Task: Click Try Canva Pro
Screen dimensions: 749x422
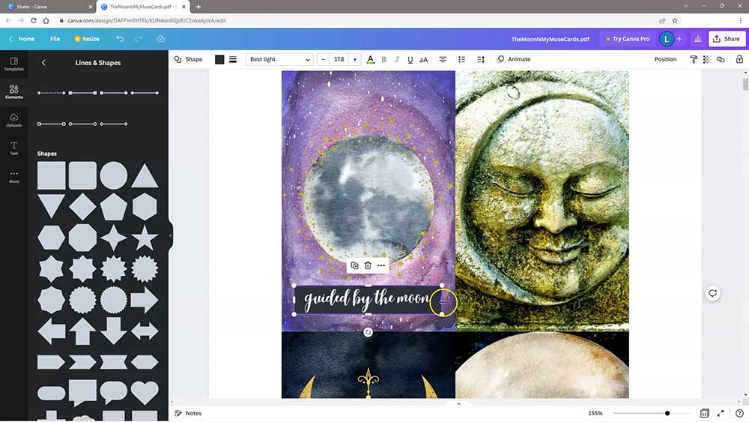Action: pos(627,39)
